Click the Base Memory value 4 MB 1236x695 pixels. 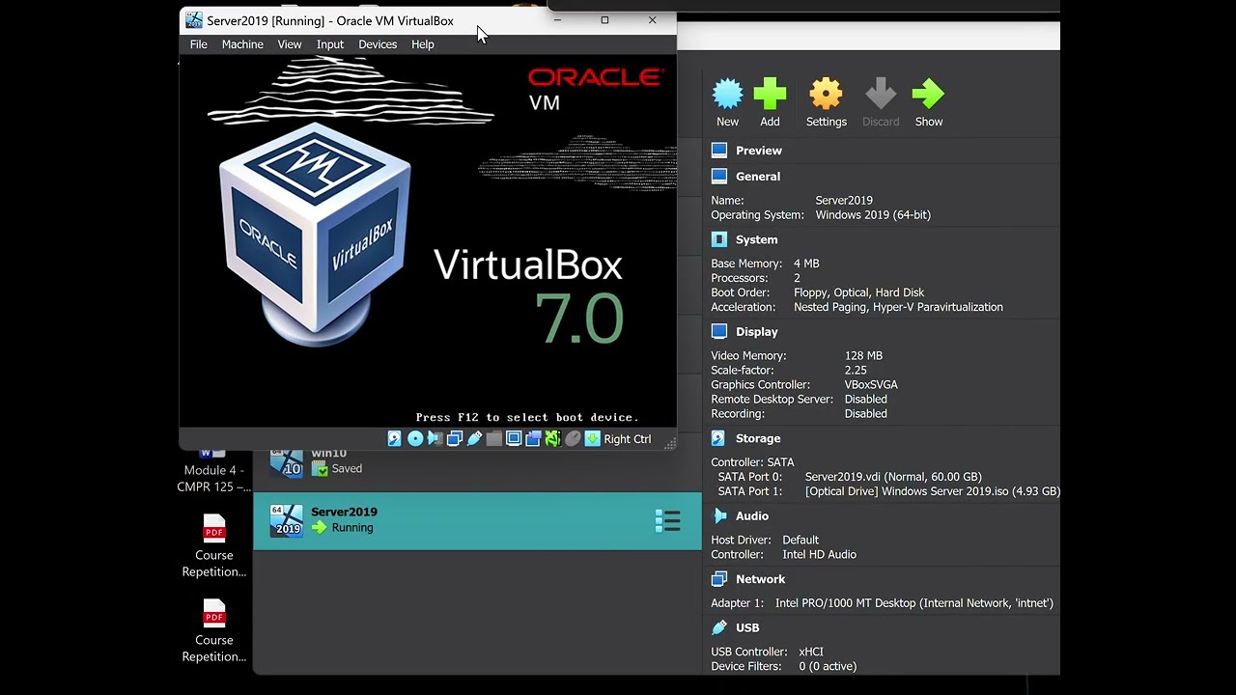(x=806, y=264)
